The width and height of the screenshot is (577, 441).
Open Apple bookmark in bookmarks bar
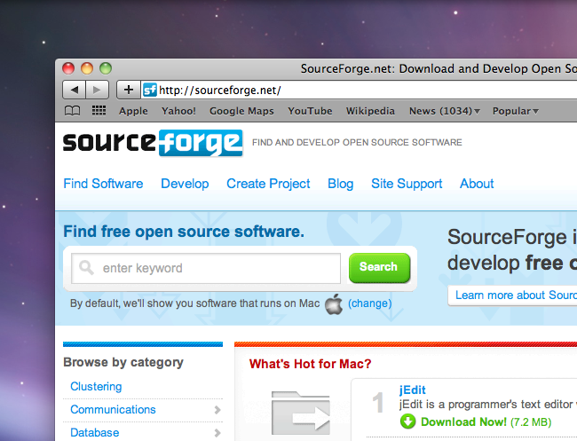click(133, 111)
